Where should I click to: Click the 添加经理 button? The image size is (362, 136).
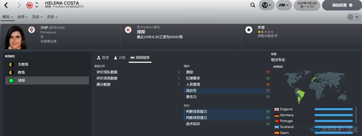[x=342, y=5]
